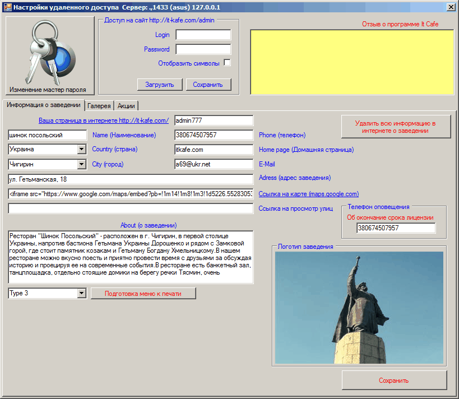
Task: Click the About (о заведении) label
Action: (149, 225)
